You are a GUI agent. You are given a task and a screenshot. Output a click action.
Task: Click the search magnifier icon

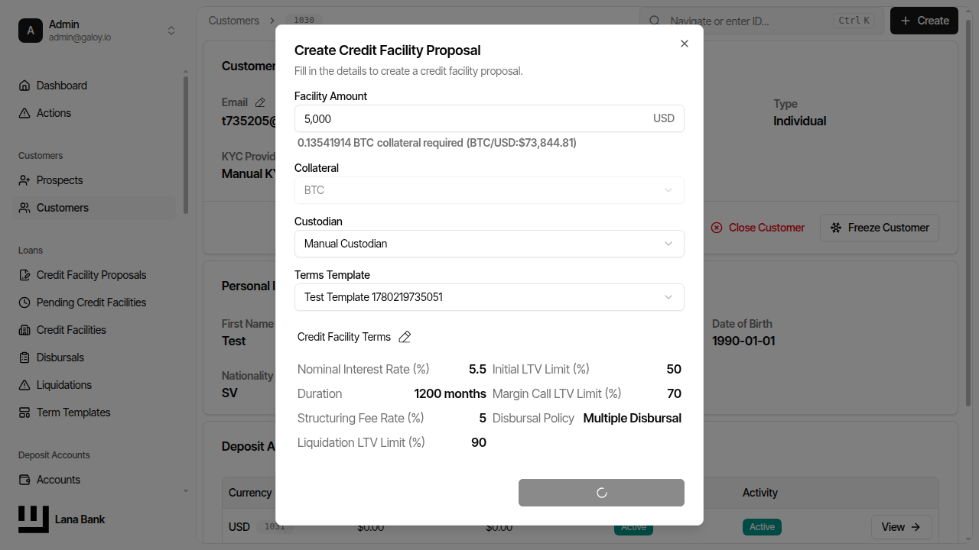tap(655, 21)
